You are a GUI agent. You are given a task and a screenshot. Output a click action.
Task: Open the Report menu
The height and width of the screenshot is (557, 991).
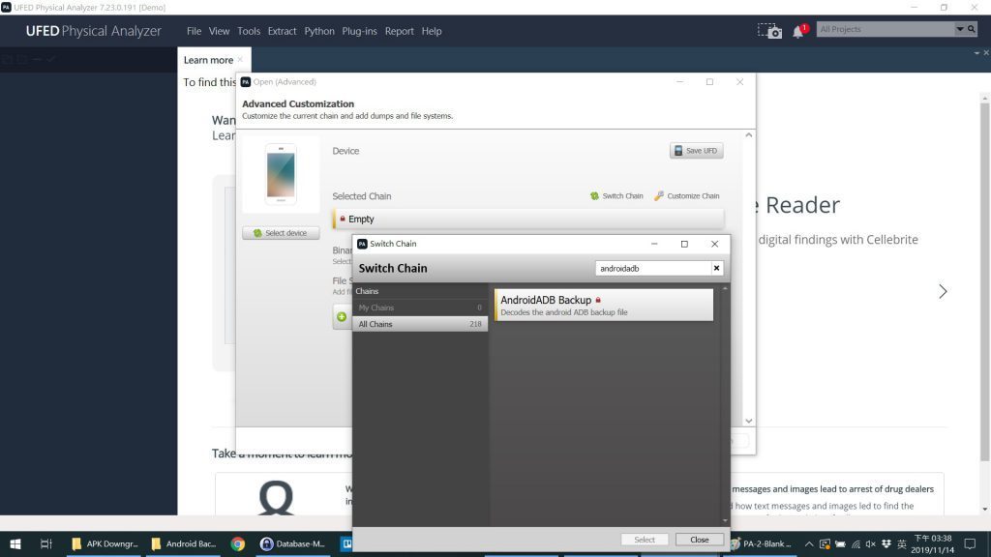tap(400, 31)
